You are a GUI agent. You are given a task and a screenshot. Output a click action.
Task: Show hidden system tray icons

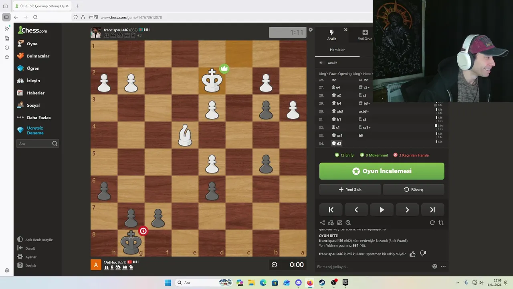pos(458,283)
